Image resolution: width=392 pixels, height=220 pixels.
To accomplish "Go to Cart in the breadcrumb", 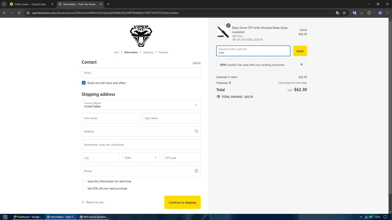I will tap(116, 52).
